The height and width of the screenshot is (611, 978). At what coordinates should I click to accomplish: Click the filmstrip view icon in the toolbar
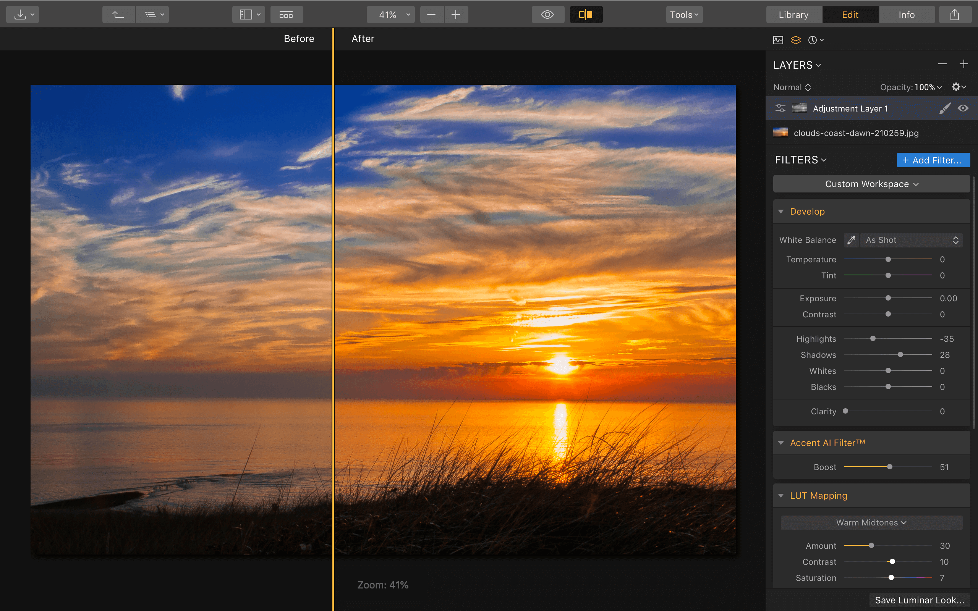[x=287, y=14]
